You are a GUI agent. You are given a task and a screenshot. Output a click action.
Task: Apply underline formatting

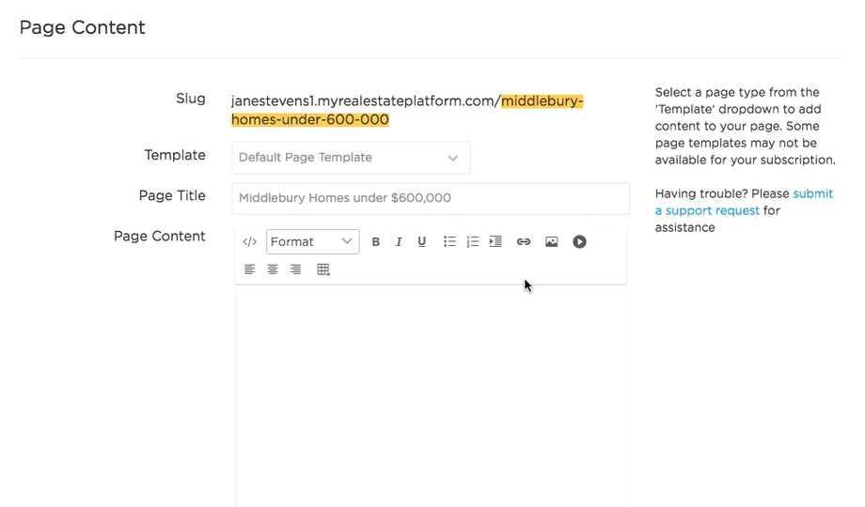pos(421,242)
